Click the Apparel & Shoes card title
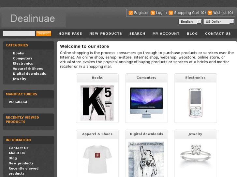This screenshot has height=177, width=237. click(x=97, y=134)
